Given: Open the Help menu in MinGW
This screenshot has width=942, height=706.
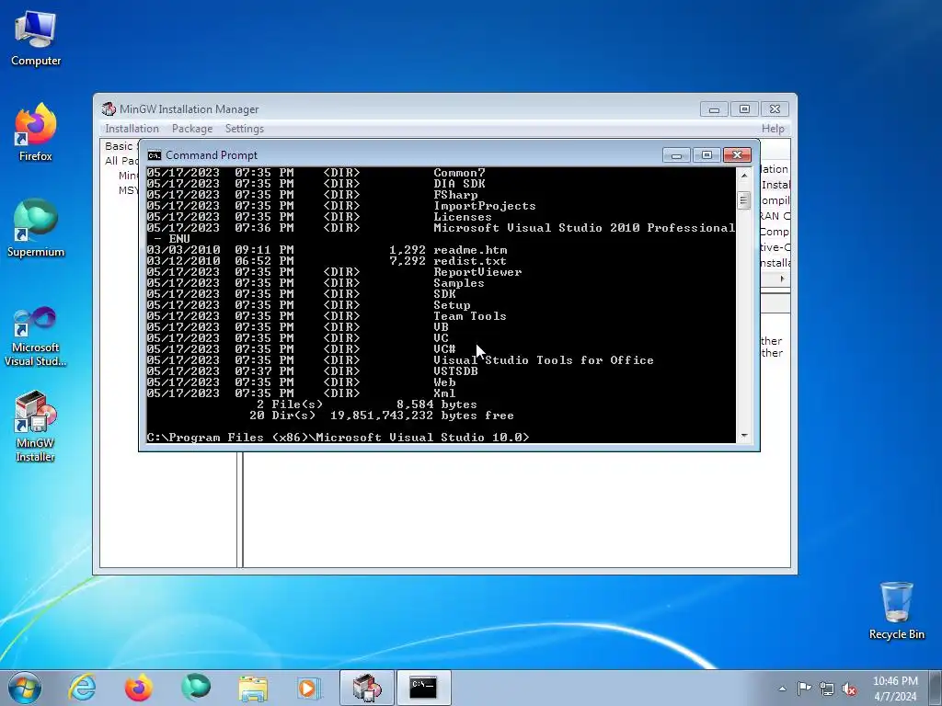Looking at the screenshot, I should [773, 129].
